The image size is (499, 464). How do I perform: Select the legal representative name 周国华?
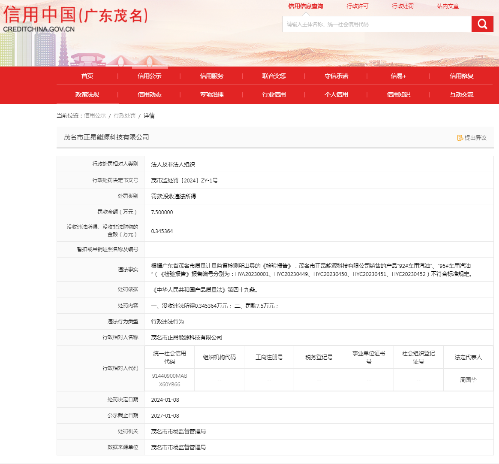[x=468, y=380]
